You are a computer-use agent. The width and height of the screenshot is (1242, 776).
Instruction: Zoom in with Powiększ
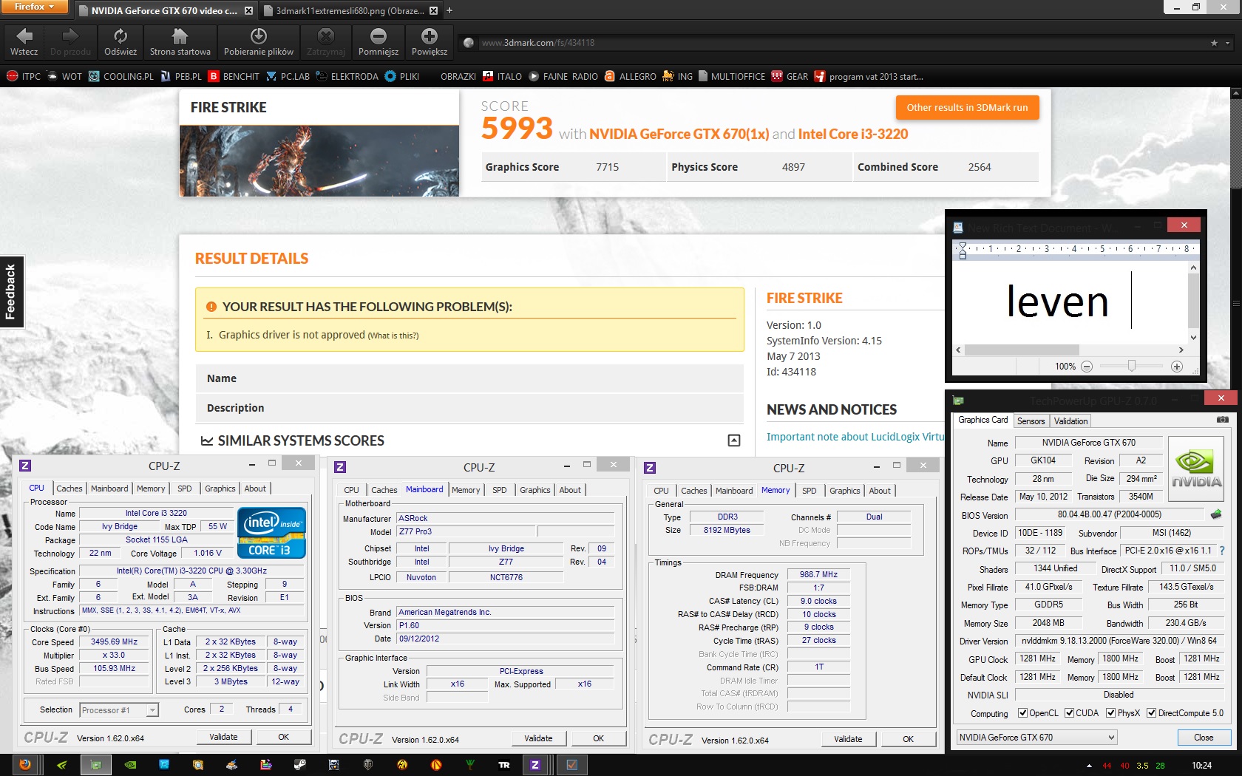pyautogui.click(x=430, y=42)
